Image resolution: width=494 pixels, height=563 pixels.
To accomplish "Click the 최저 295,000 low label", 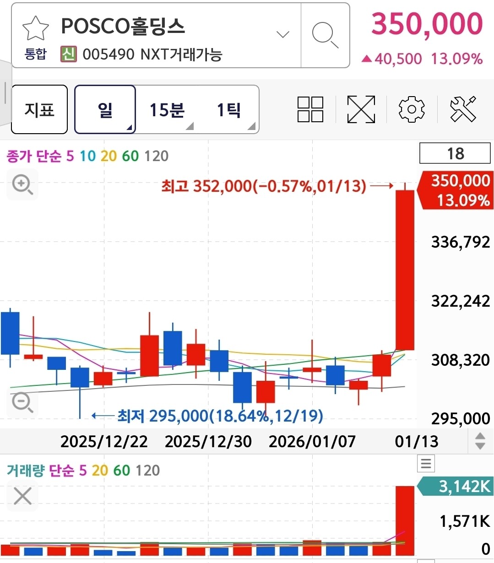I will tap(220, 416).
